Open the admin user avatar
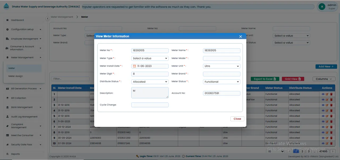Viewport: 340px width, 160px height. click(x=322, y=7)
